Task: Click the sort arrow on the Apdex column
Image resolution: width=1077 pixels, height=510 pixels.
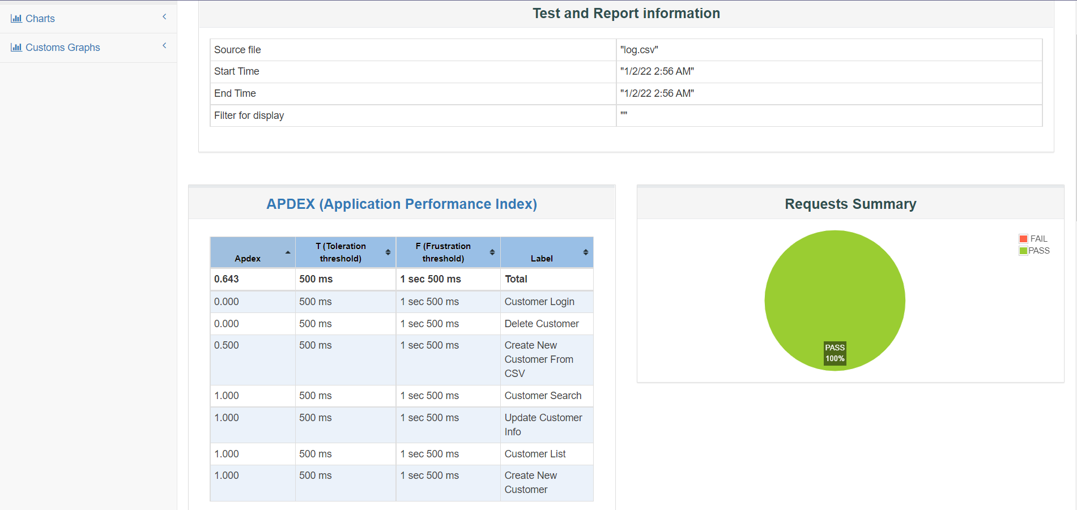Action: (287, 252)
